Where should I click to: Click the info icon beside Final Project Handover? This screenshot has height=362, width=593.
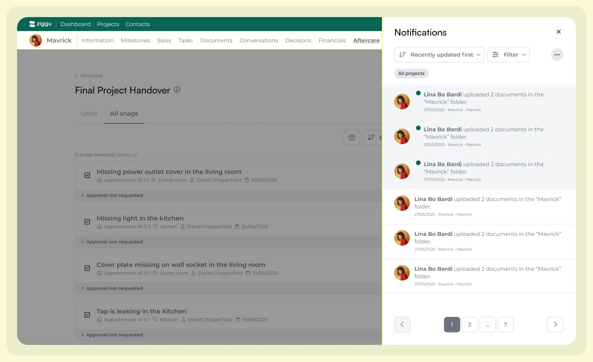click(177, 90)
